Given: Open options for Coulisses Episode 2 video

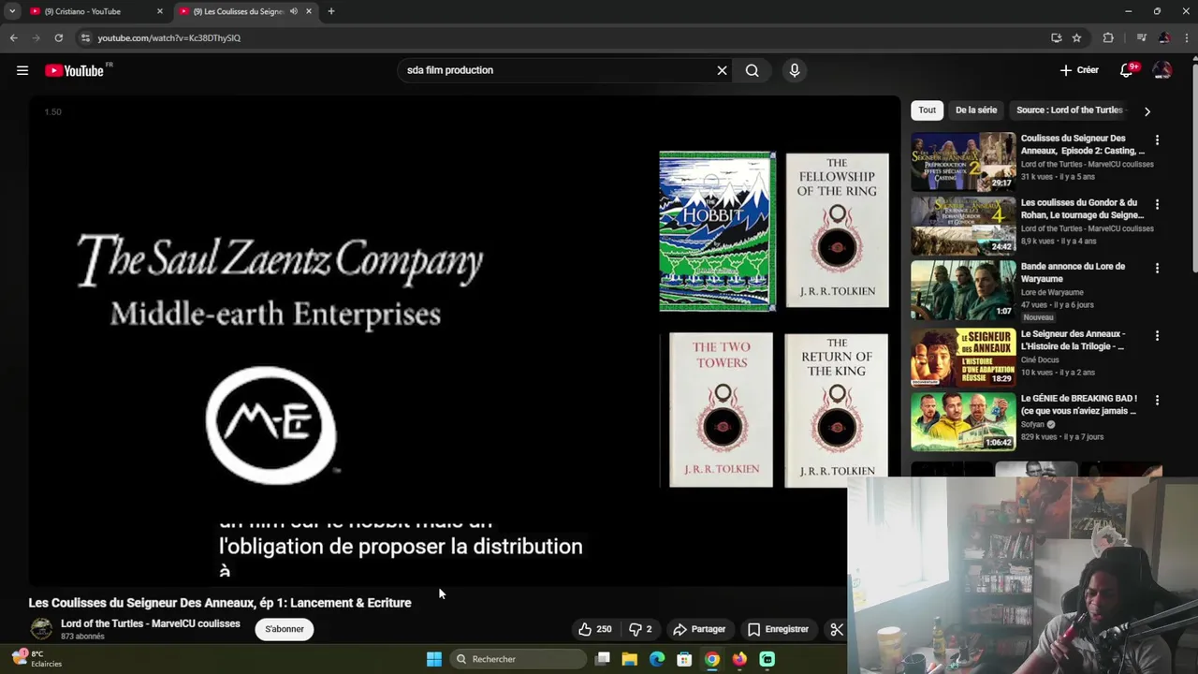Looking at the screenshot, I should 1157,140.
